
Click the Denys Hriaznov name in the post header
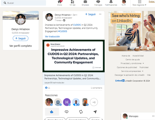tap(63, 15)
